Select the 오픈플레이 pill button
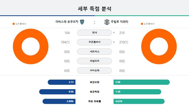189x105 pixels. pos(94,42)
